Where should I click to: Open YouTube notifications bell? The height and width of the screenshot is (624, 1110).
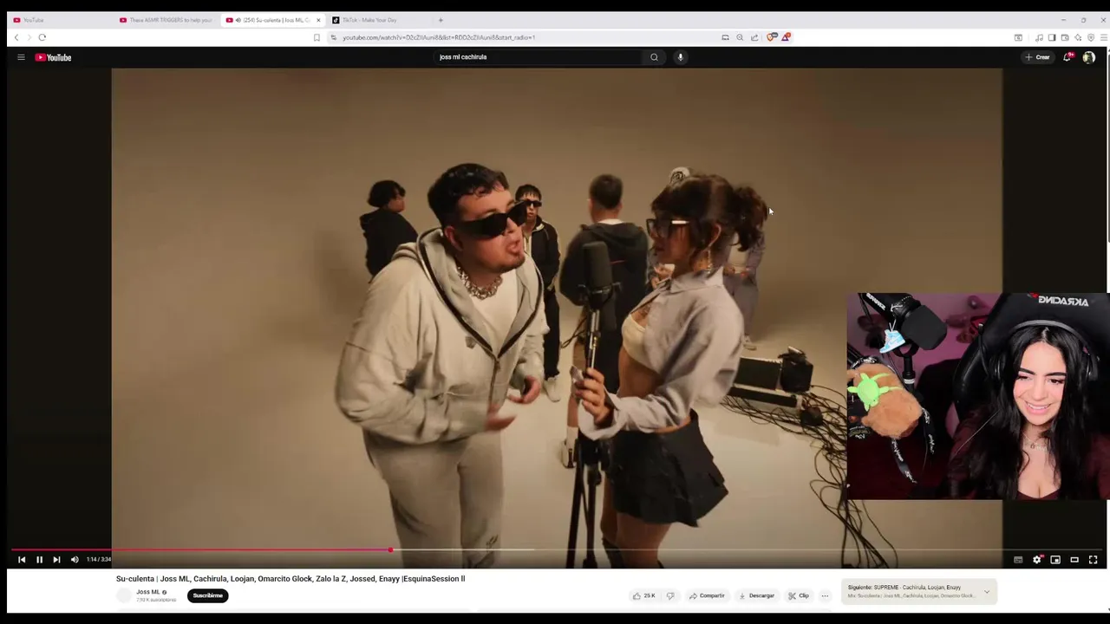click(1068, 57)
